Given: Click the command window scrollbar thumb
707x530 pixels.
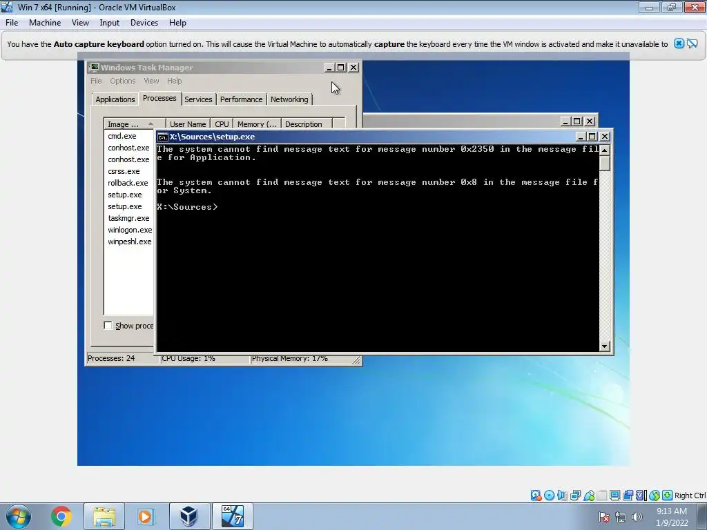Looking at the screenshot, I should (605, 163).
